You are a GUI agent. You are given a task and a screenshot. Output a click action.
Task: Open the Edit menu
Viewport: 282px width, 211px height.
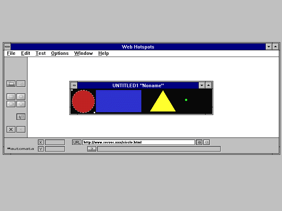click(25, 53)
